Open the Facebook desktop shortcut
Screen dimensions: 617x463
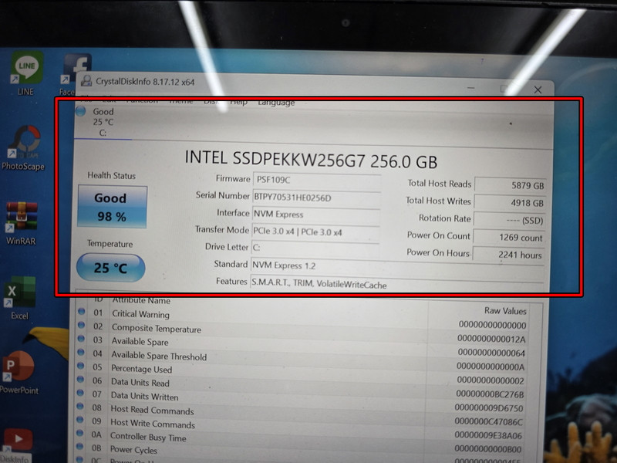click(x=76, y=75)
